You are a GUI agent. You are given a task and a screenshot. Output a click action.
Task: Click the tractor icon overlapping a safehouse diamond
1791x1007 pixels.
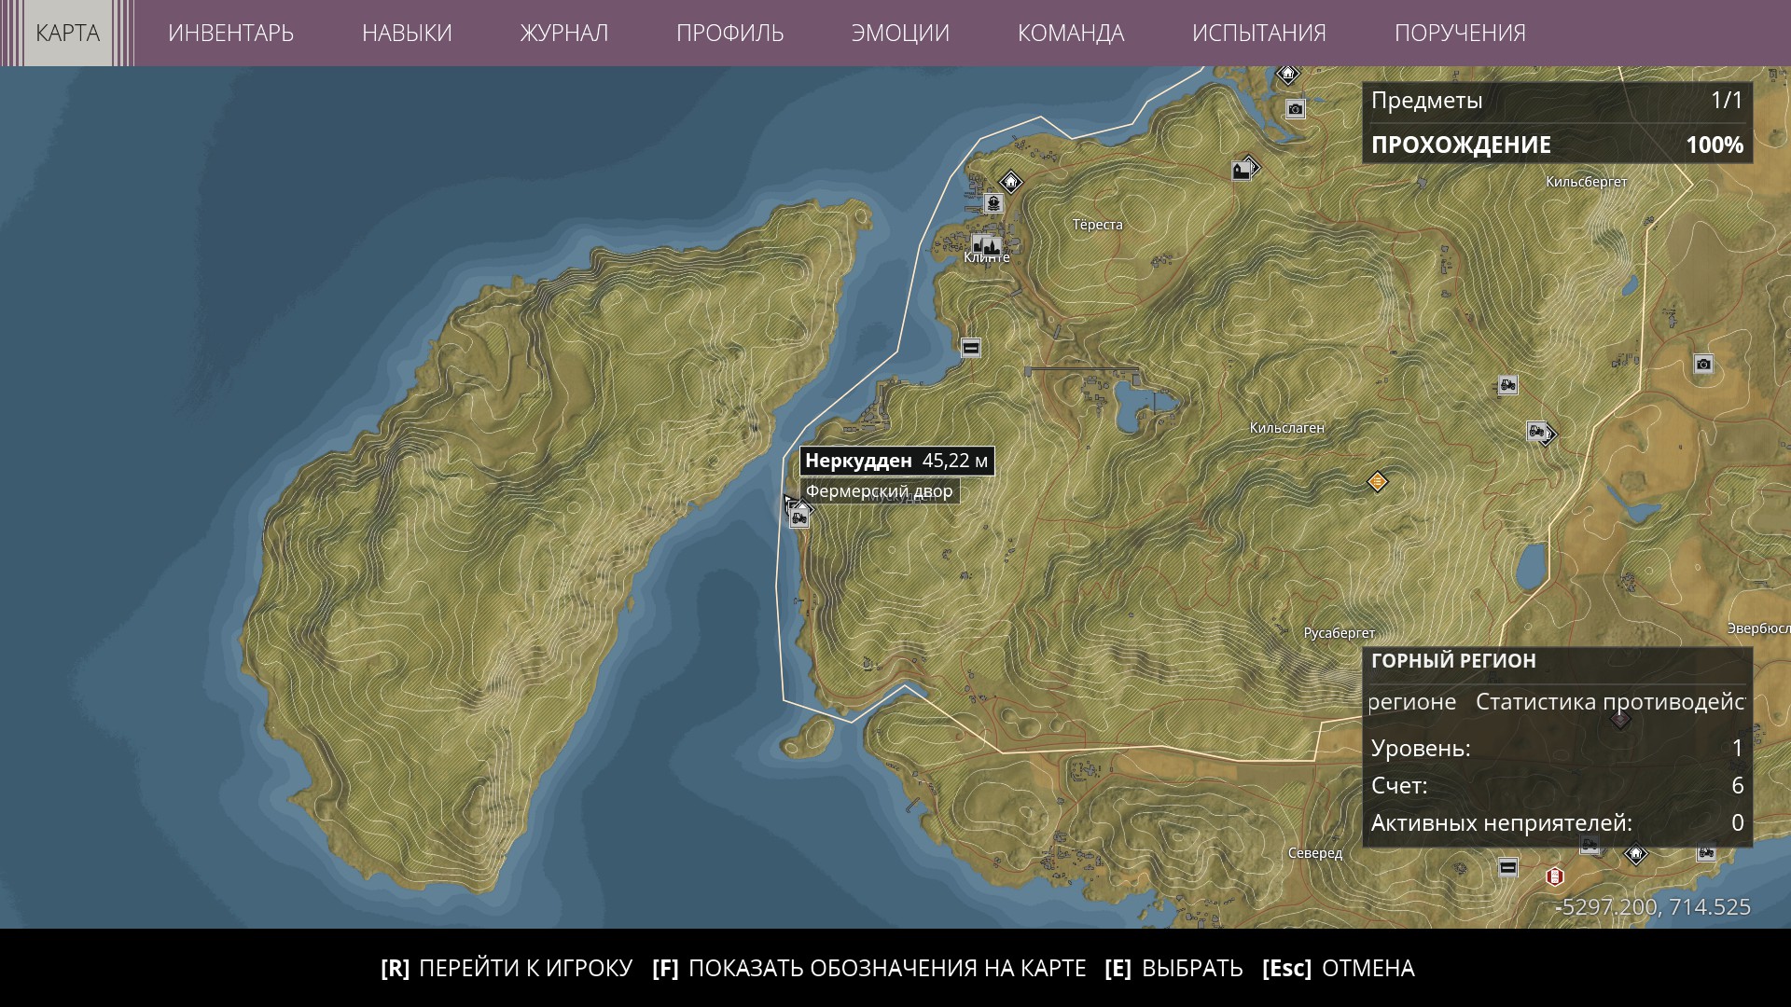(1536, 431)
